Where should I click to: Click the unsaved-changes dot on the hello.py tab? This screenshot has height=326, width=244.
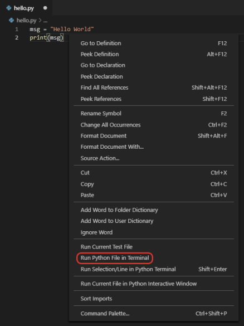coord(45,8)
